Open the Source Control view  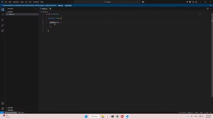[x=3, y=20]
